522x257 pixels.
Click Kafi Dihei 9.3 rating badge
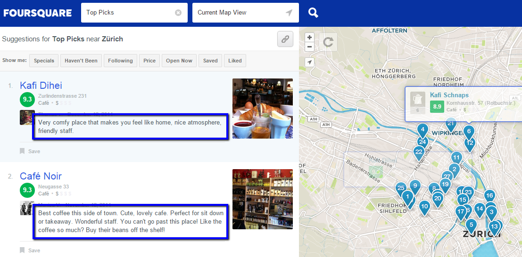(27, 100)
